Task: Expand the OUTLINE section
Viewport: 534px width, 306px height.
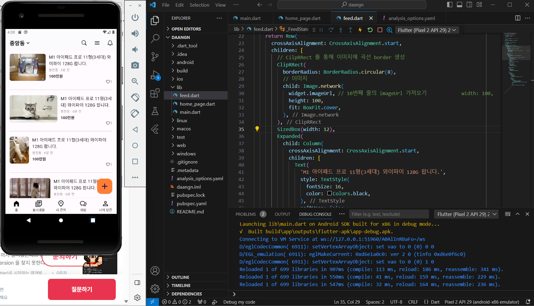Action: pos(180,277)
